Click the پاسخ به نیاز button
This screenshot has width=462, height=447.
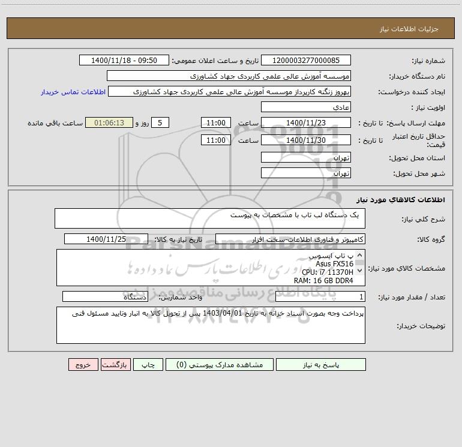coord(321,364)
